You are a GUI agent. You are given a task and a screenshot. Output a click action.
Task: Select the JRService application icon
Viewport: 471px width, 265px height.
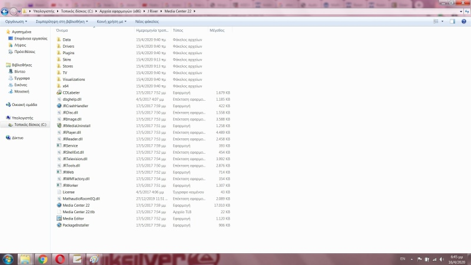(x=59, y=145)
